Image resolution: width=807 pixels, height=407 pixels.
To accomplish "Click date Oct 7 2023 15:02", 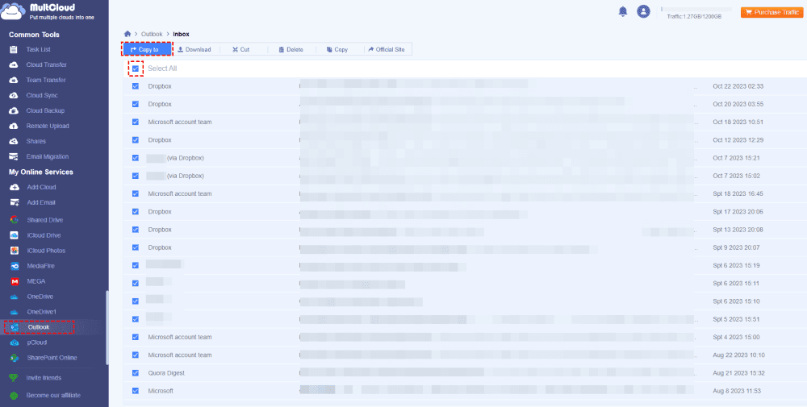I will tap(737, 176).
